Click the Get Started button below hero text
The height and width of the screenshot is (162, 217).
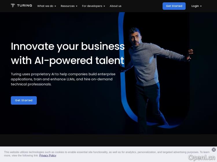pos(24,100)
